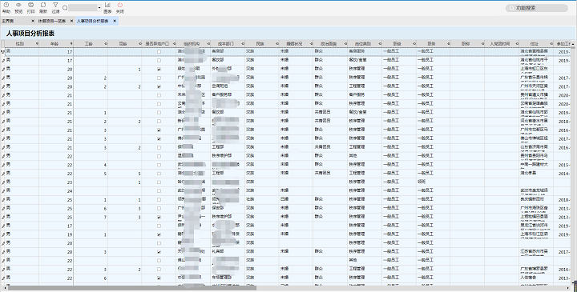Image resolution: width=577 pixels, height=292 pixels.
Task: Click the 图表 chart icon
Action: [107, 7]
